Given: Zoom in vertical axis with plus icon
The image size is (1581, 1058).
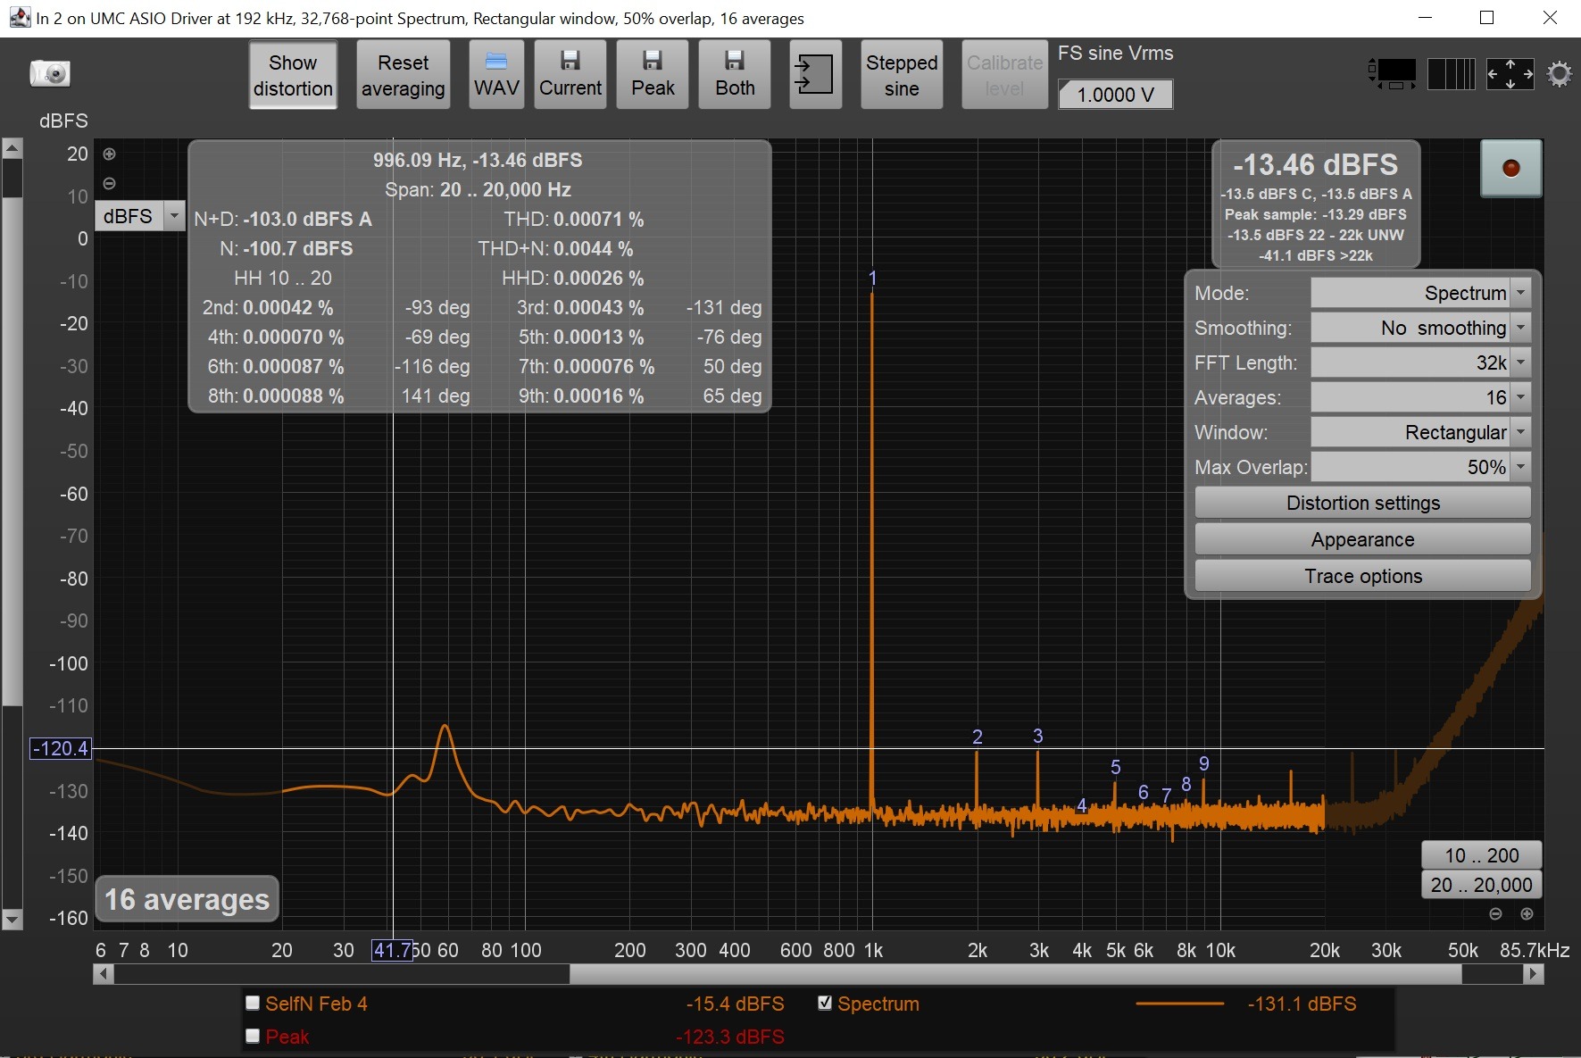Looking at the screenshot, I should pos(109,154).
